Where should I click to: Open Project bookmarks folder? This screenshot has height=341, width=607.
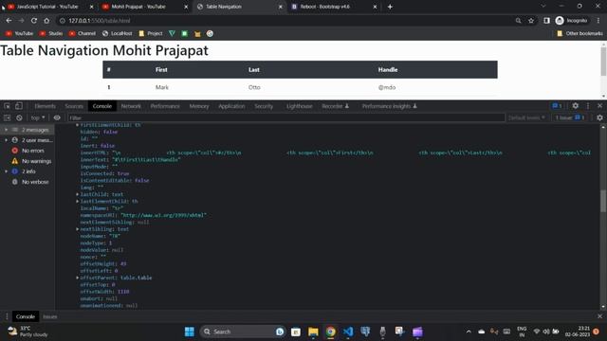pyautogui.click(x=151, y=34)
